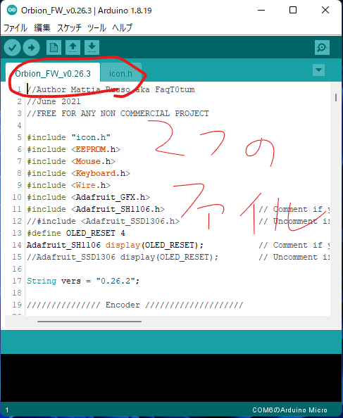
Task: Click the 'String vers = "0.26.2";' line
Action: point(83,281)
